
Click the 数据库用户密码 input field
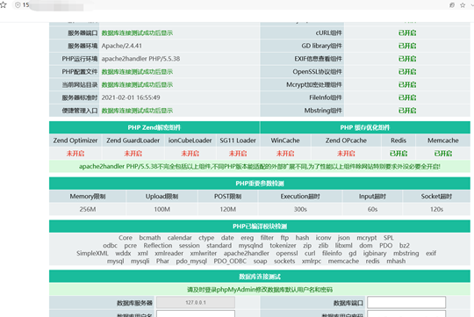tap(406, 313)
